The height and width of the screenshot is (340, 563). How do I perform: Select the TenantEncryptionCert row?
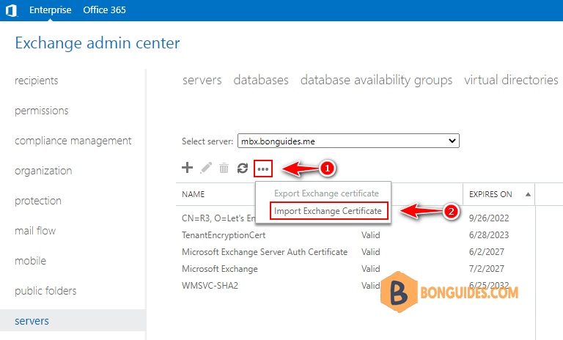[x=224, y=235]
